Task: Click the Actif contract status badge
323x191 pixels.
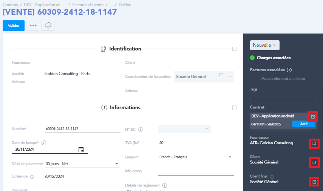Action: tap(304, 124)
